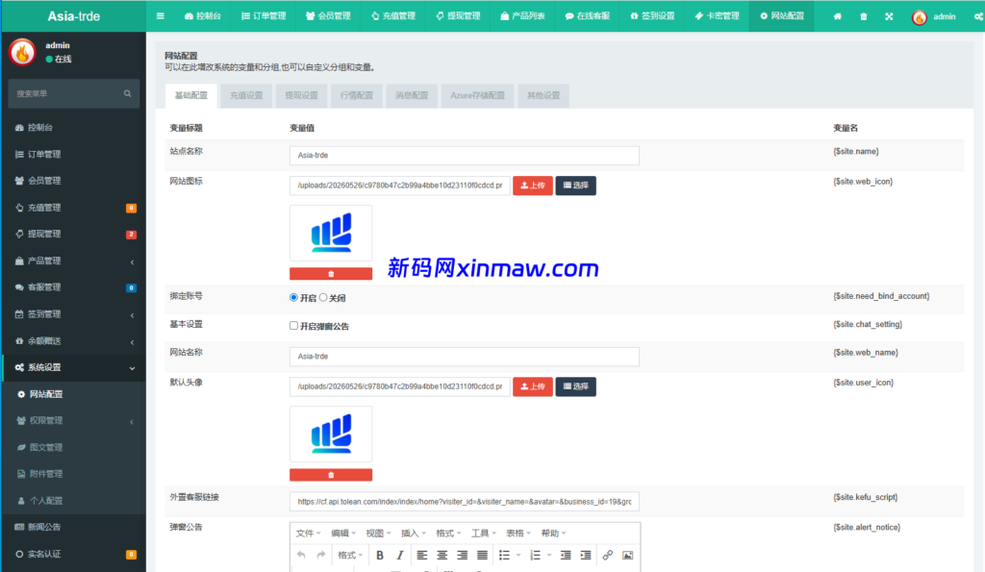Viewport: 985px width, 572px height.
Task: Click the website icon preview thumbnail
Action: point(331,233)
